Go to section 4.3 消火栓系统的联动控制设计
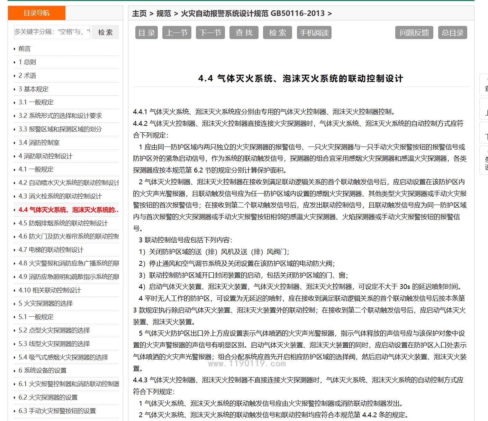 click(60, 196)
